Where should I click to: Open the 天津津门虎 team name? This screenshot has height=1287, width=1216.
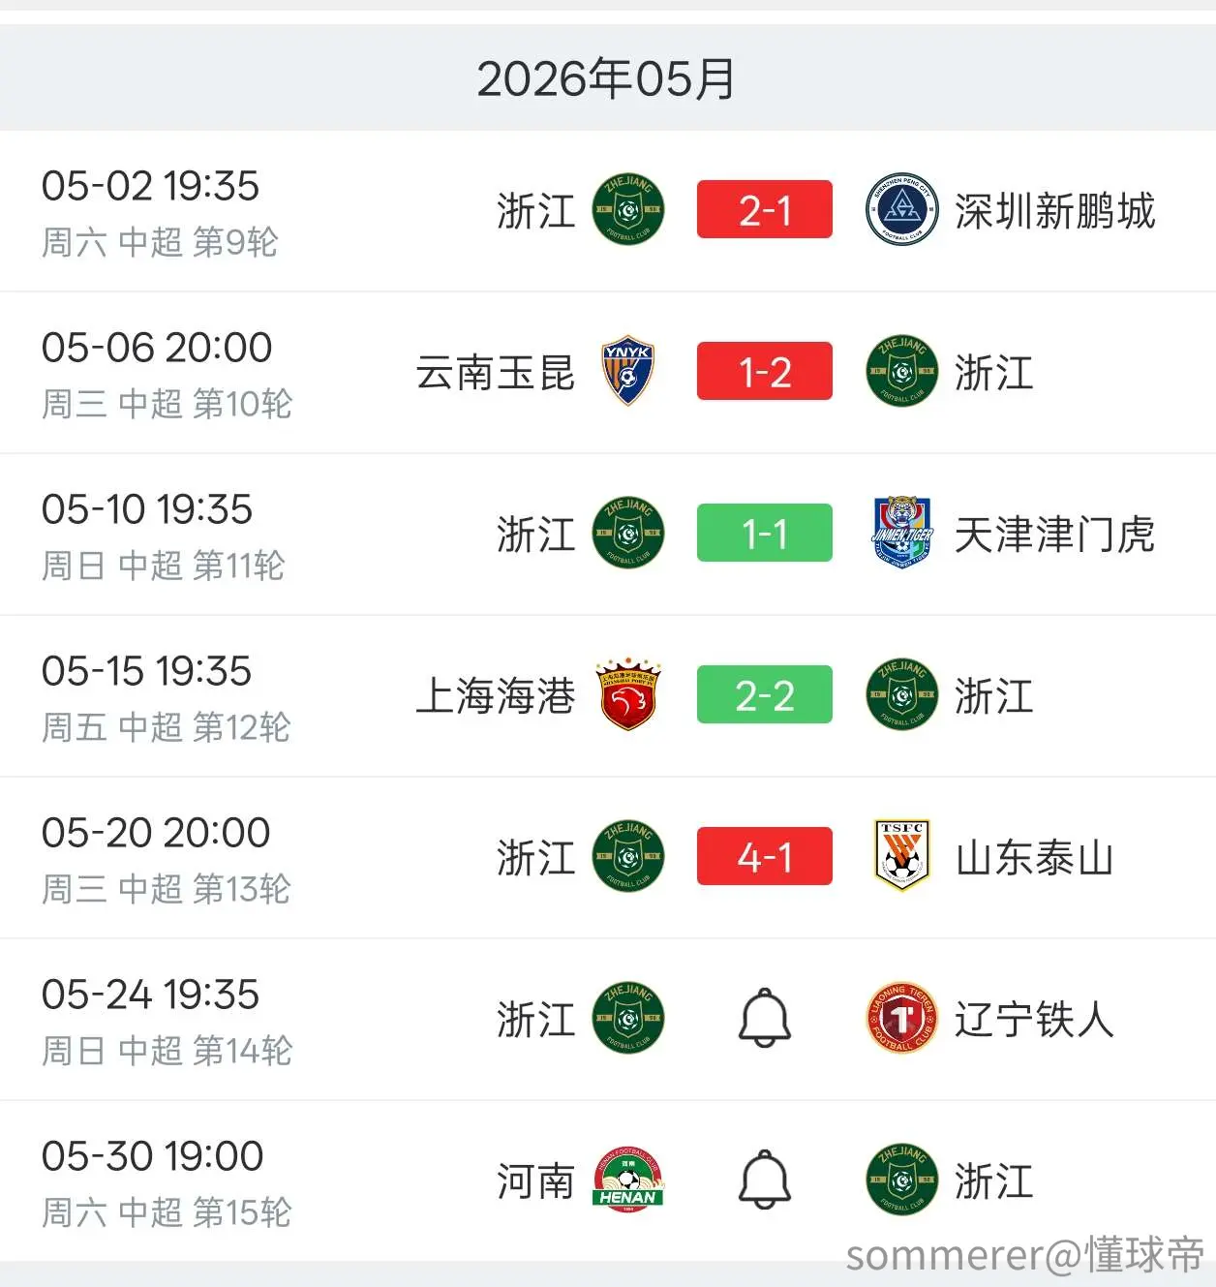coord(1054,535)
